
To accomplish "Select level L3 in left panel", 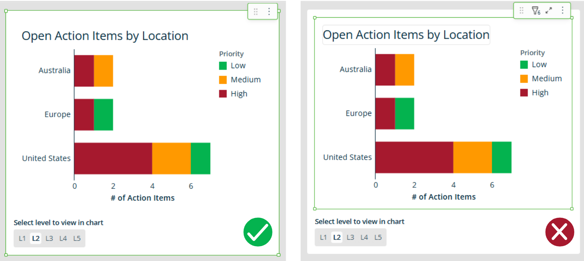I will click(49, 238).
